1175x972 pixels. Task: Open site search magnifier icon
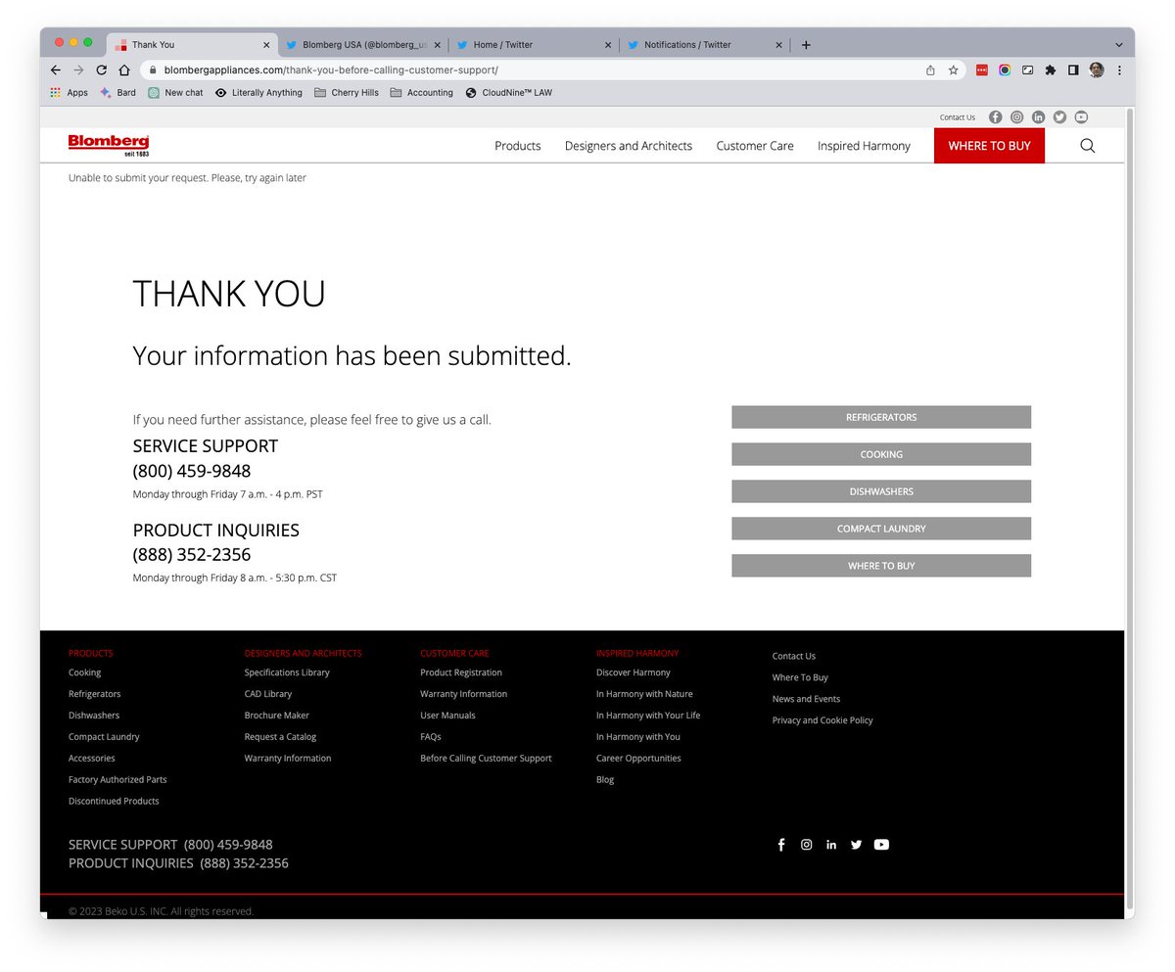[1088, 146]
